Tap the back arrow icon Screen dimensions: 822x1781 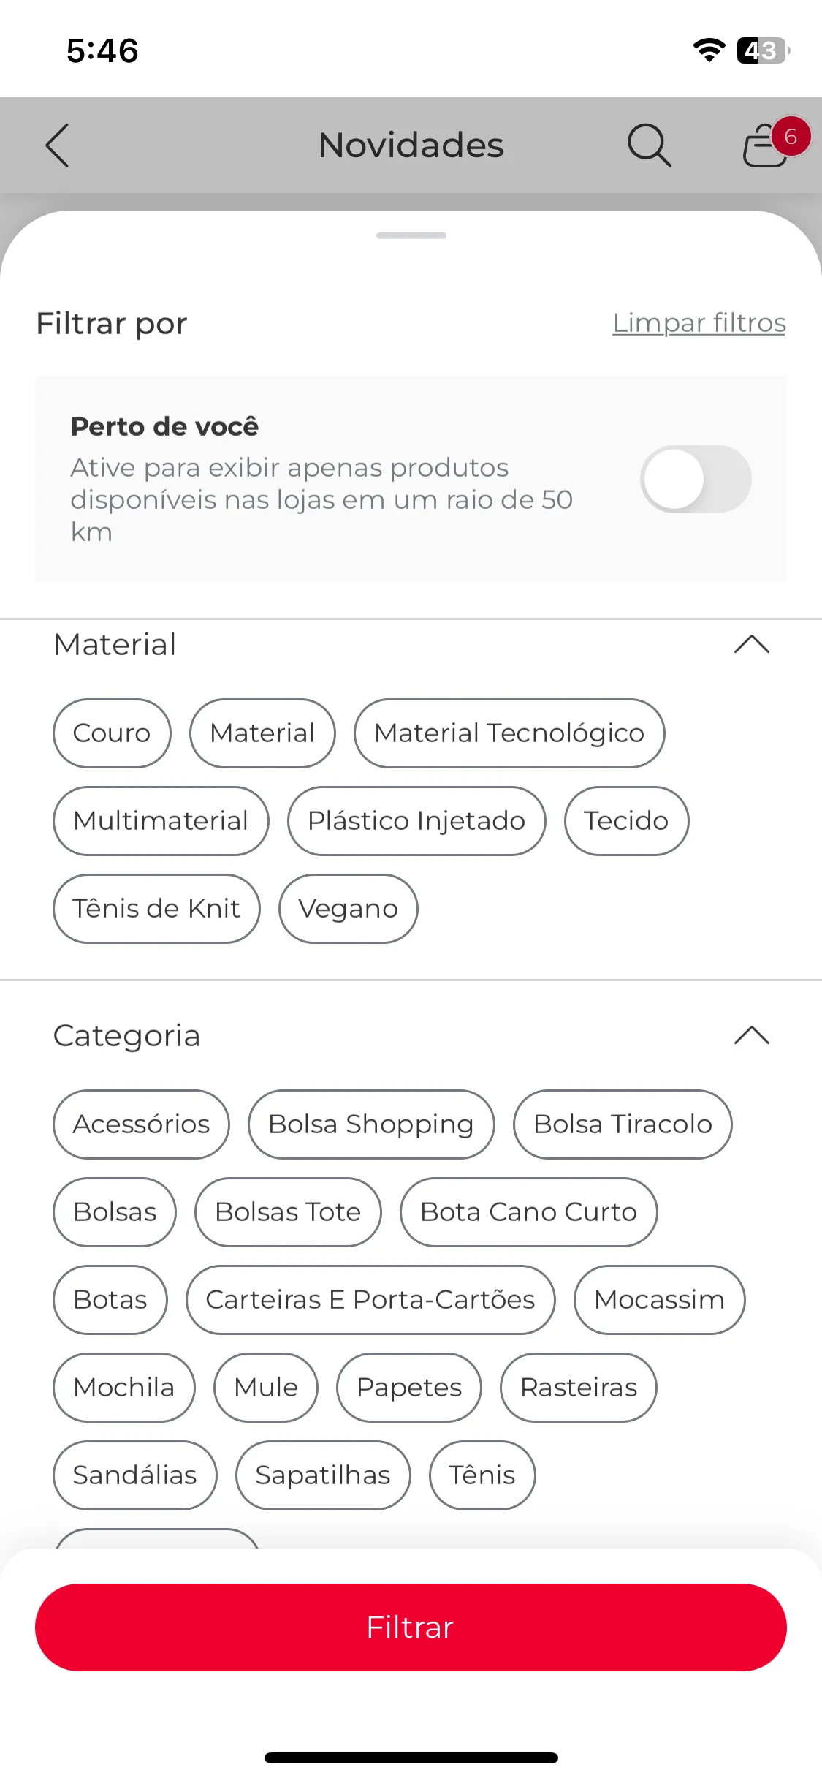click(x=58, y=145)
